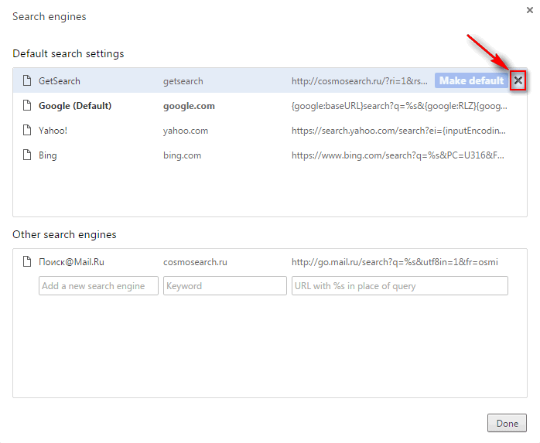Click the yahoo.com keyword cell

click(x=186, y=131)
